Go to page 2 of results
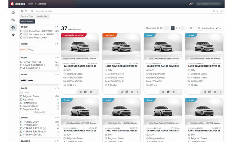 [176, 28]
